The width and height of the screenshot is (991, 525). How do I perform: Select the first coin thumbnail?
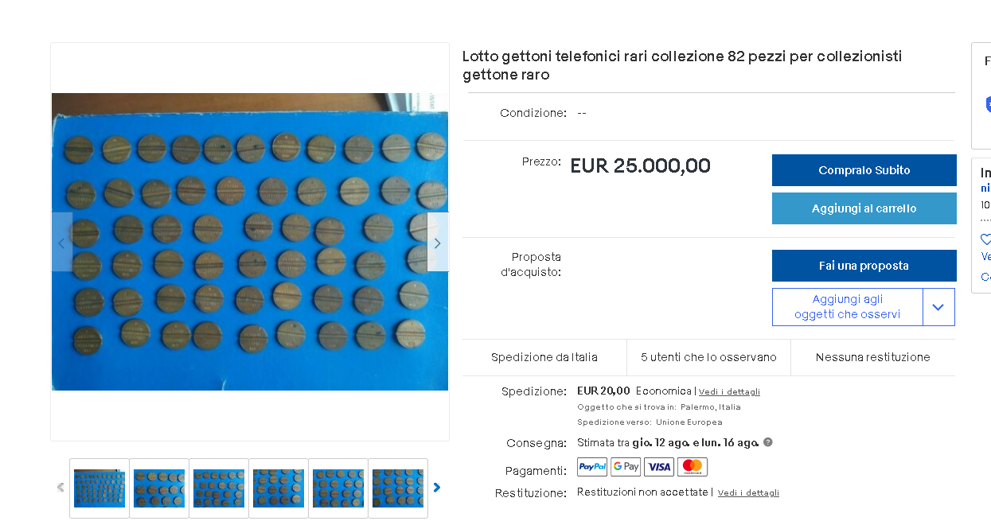click(x=99, y=488)
